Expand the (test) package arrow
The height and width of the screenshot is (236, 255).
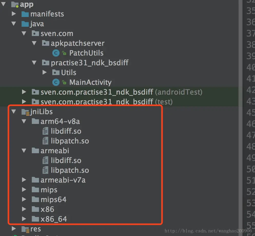(24, 102)
